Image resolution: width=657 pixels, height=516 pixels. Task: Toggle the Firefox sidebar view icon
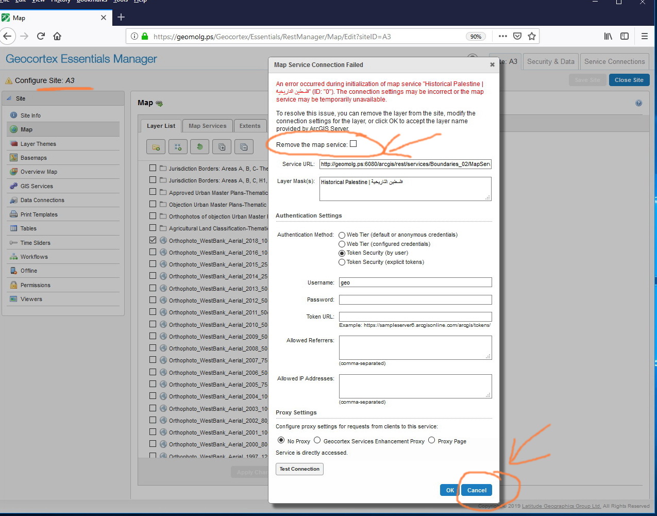(x=625, y=36)
